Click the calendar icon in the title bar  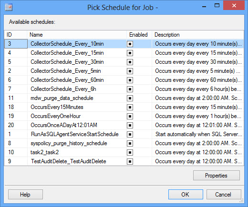[9, 7]
